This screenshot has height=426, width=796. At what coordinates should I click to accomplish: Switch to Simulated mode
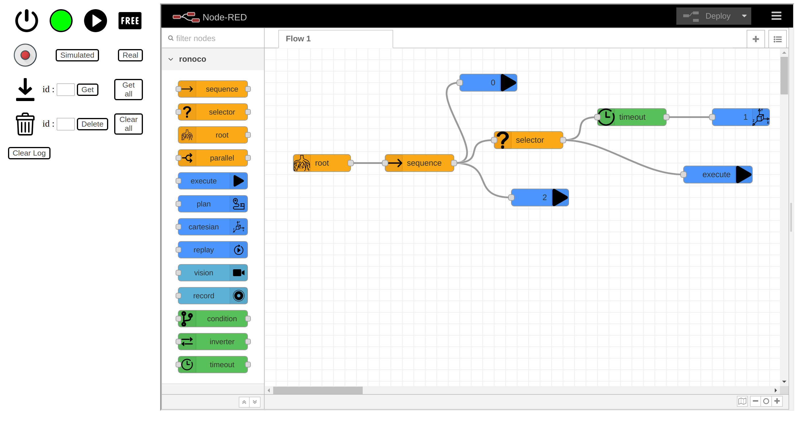click(x=77, y=55)
